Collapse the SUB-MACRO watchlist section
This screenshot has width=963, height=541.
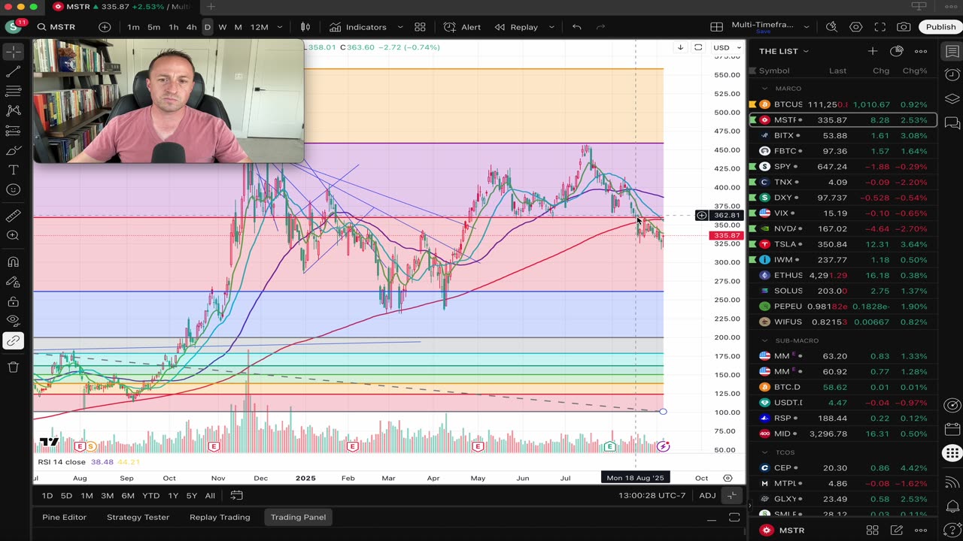pos(765,340)
